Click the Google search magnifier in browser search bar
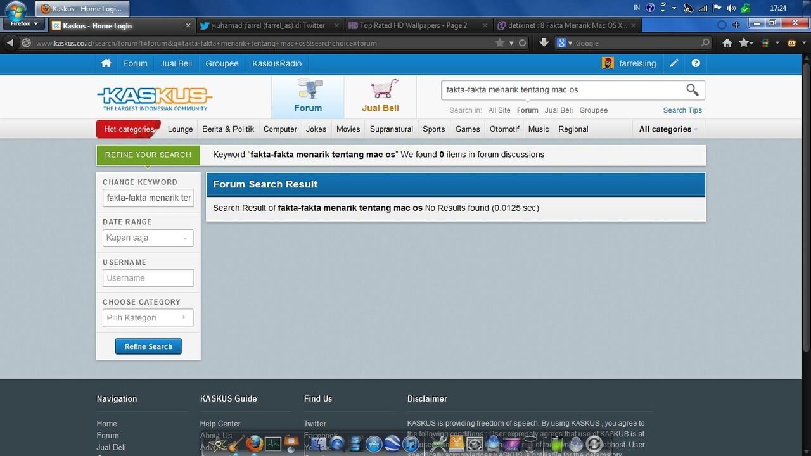Viewport: 811px width, 456px height. point(706,43)
